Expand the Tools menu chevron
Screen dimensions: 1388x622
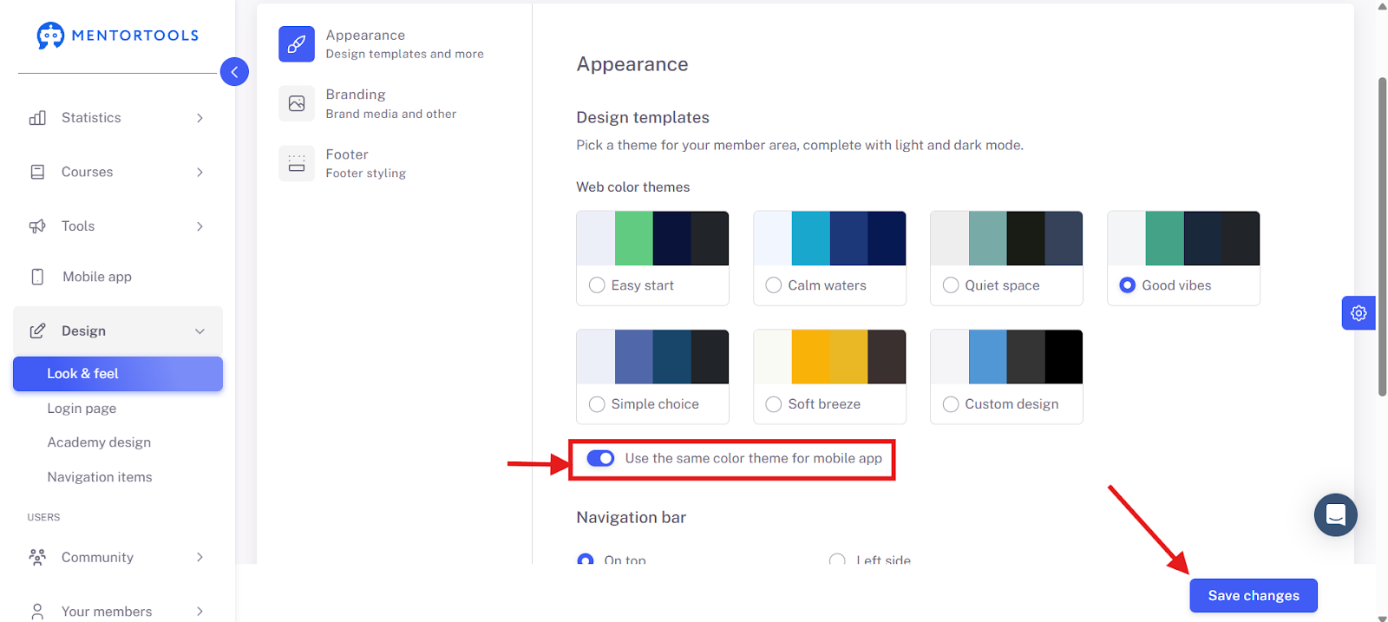200,226
